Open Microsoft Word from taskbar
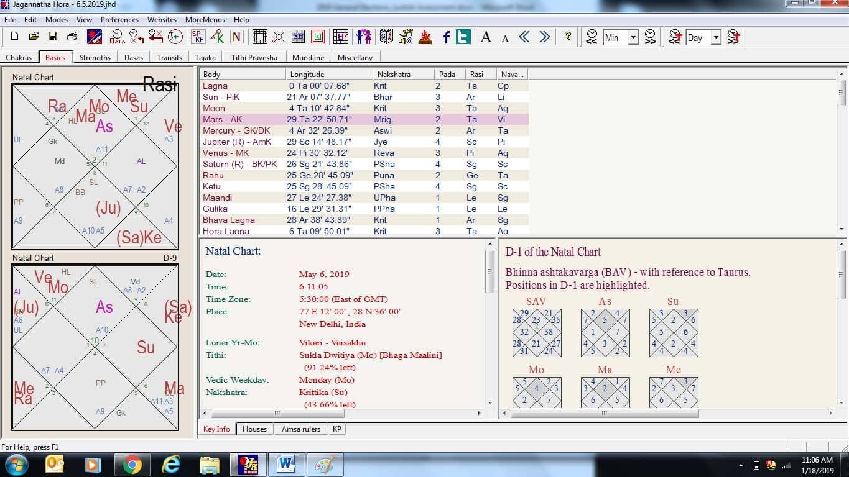 (x=287, y=465)
